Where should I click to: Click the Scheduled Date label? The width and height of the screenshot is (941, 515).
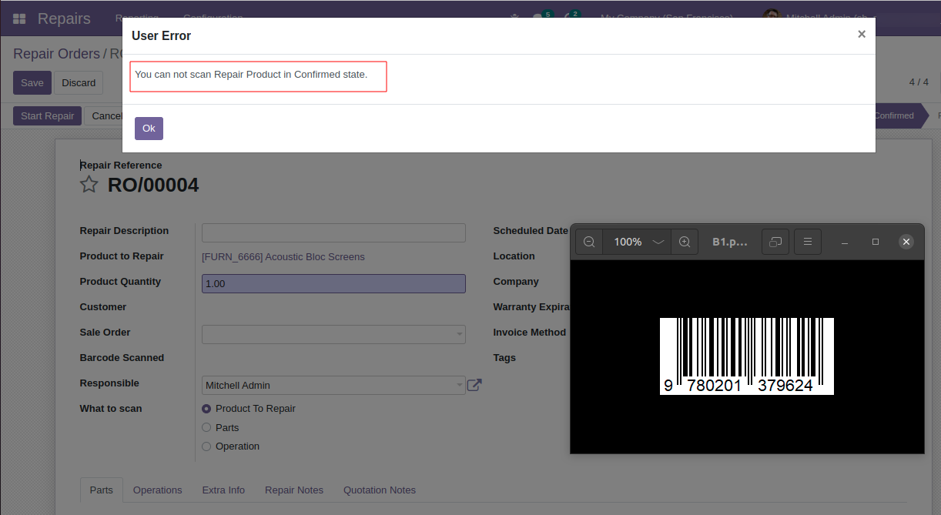[531, 231]
